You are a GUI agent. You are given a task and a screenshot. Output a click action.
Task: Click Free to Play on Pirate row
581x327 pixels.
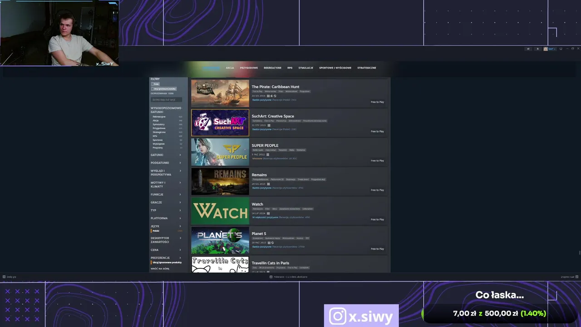coord(377,102)
